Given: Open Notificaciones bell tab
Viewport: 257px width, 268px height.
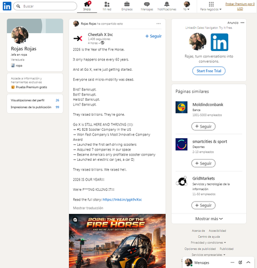Looking at the screenshot, I should pyautogui.click(x=167, y=6).
